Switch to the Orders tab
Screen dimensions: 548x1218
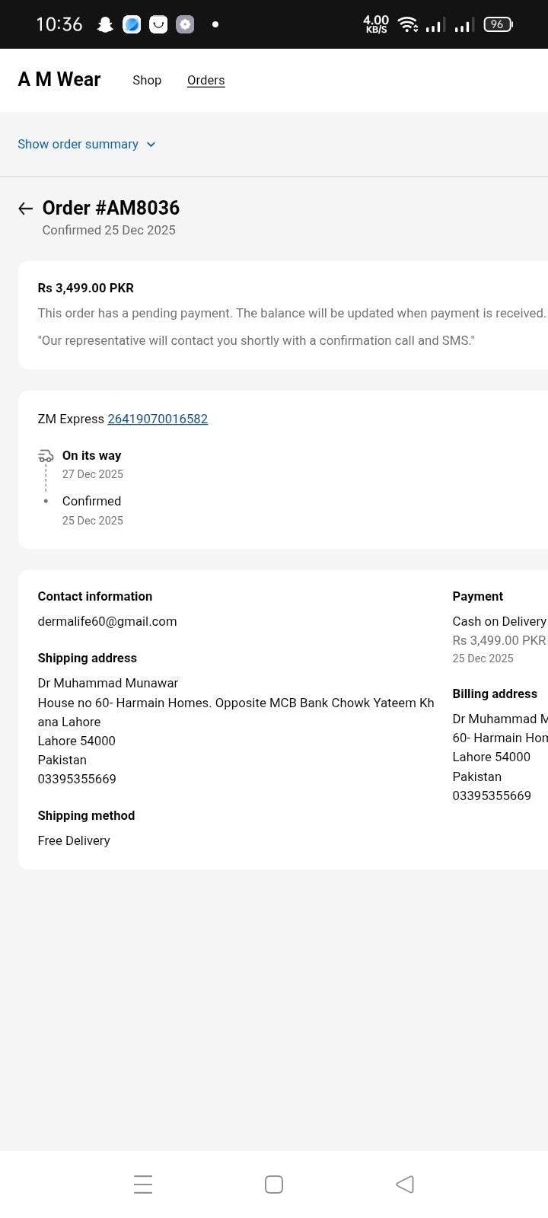(205, 80)
